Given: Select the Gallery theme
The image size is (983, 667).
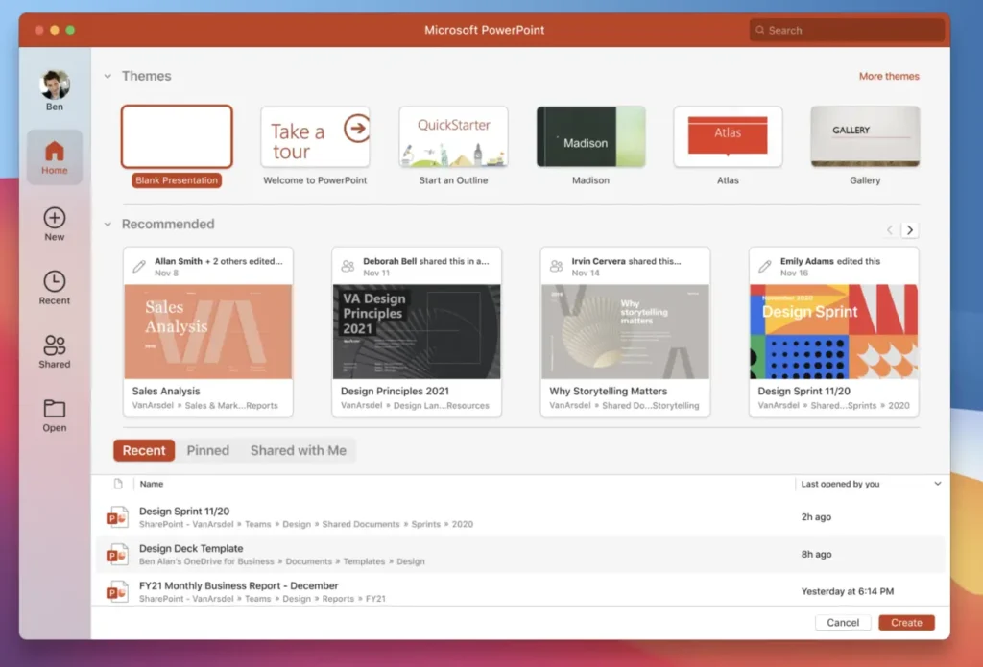Looking at the screenshot, I should pyautogui.click(x=865, y=136).
